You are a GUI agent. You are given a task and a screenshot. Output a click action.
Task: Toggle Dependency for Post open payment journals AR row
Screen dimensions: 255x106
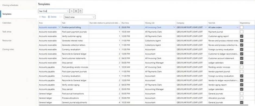[x=242, y=32]
